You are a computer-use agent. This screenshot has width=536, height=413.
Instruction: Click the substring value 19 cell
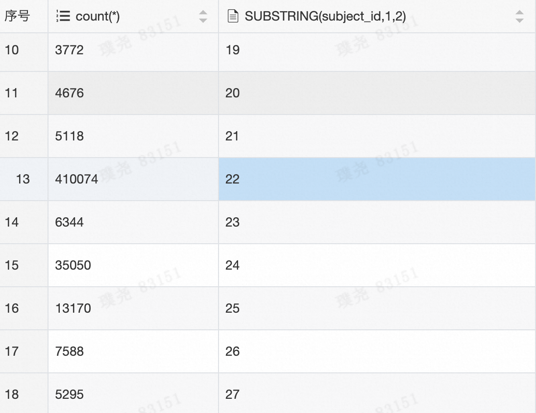click(x=233, y=50)
